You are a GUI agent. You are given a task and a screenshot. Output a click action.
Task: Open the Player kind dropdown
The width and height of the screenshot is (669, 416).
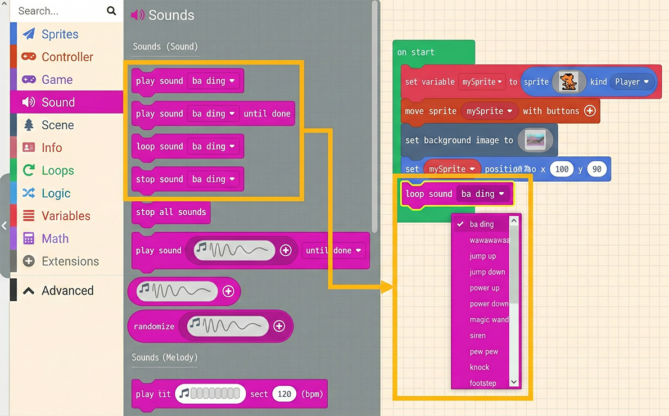click(x=631, y=82)
